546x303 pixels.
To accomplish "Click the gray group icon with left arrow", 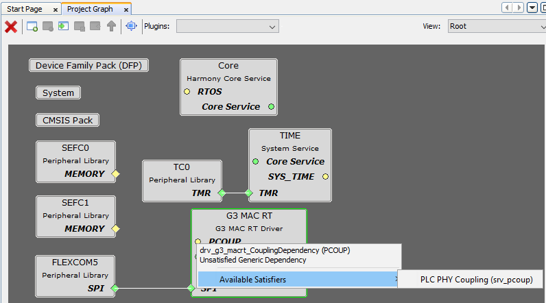I will click(x=95, y=26).
